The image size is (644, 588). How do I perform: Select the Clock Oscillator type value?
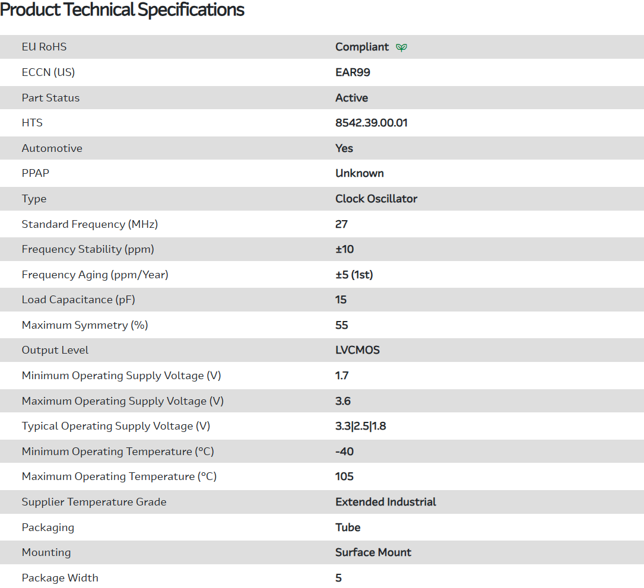click(x=376, y=199)
